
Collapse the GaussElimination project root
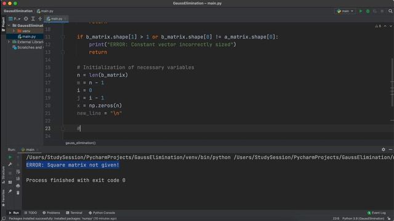pyautogui.click(x=9, y=25)
